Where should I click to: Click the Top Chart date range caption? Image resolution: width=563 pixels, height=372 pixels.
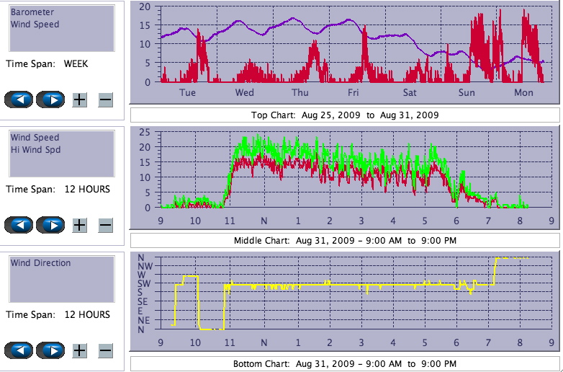pyautogui.click(x=344, y=115)
